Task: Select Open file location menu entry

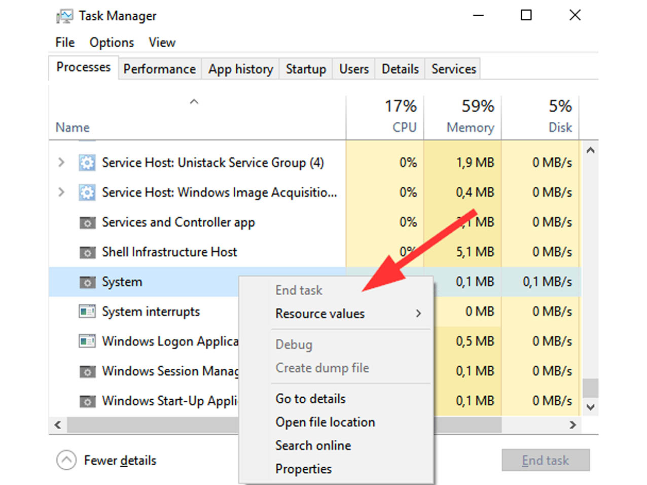Action: [x=325, y=422]
